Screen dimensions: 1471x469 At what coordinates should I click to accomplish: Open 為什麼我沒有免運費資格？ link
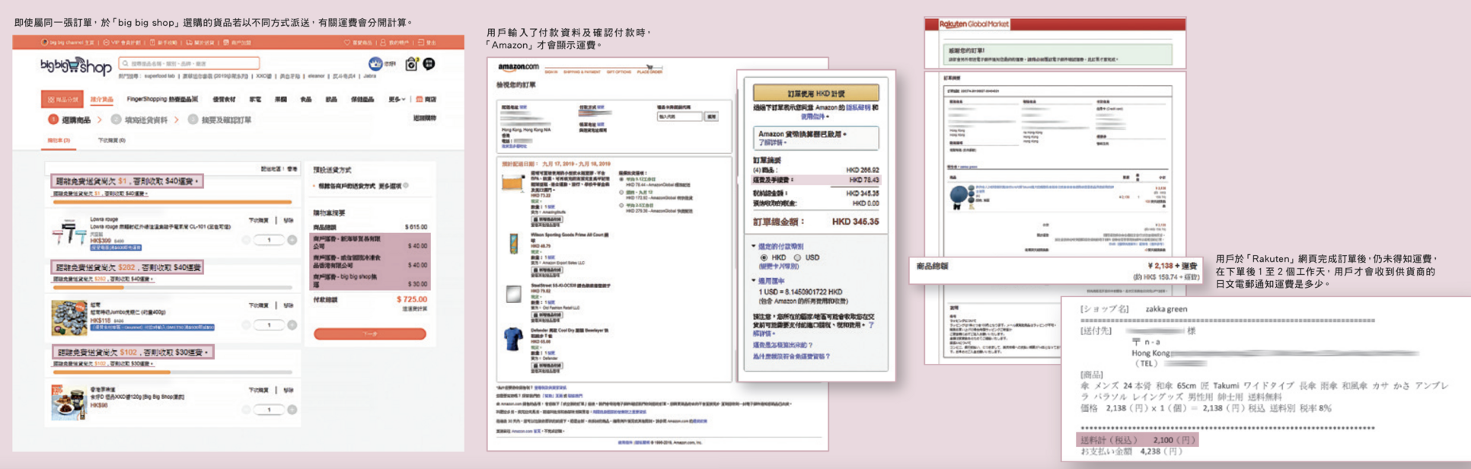791,356
